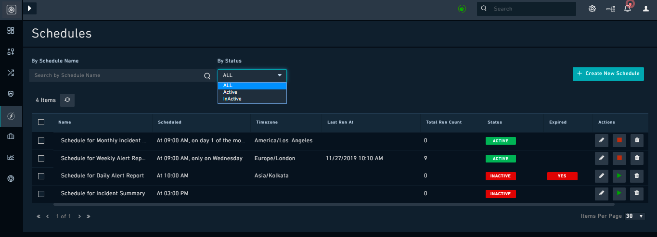Open the lightning bolt automation sidebar icon
The height and width of the screenshot is (237, 657).
tap(11, 116)
